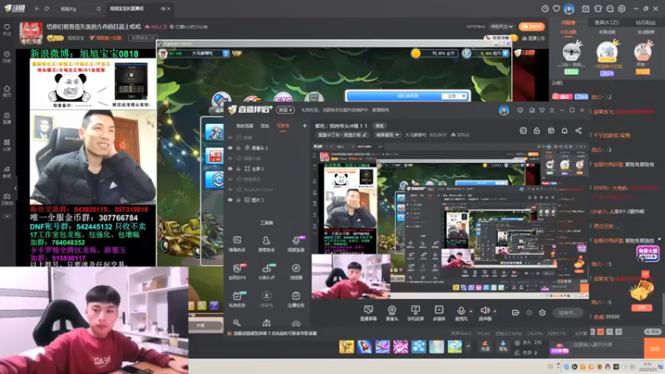Select the 摄像头 1 source row
665x374 pixels.
click(x=267, y=148)
